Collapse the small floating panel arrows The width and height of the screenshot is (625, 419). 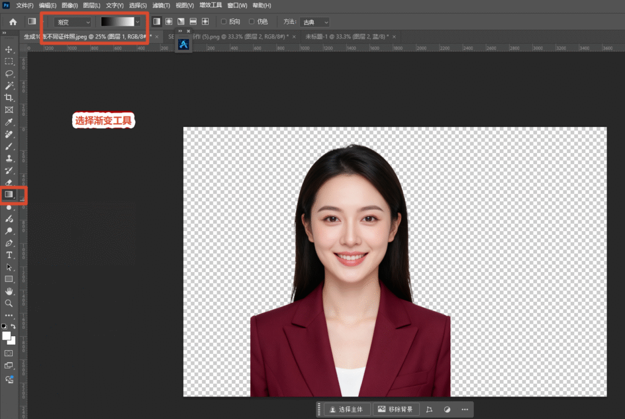(x=180, y=31)
